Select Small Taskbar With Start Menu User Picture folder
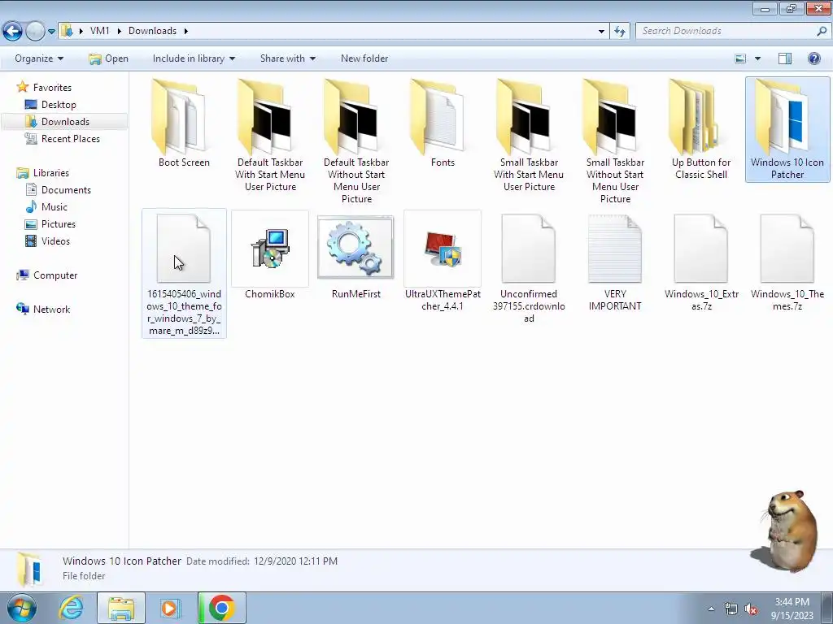The image size is (833, 624). (529, 136)
